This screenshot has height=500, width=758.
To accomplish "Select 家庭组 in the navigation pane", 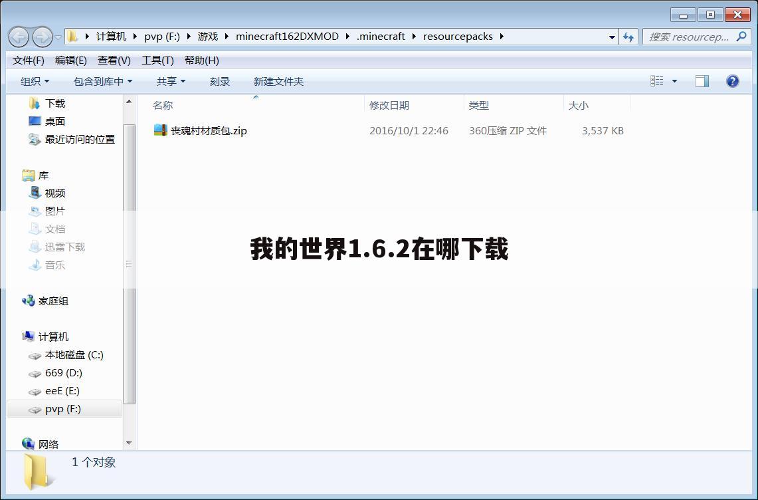I will pos(53,301).
